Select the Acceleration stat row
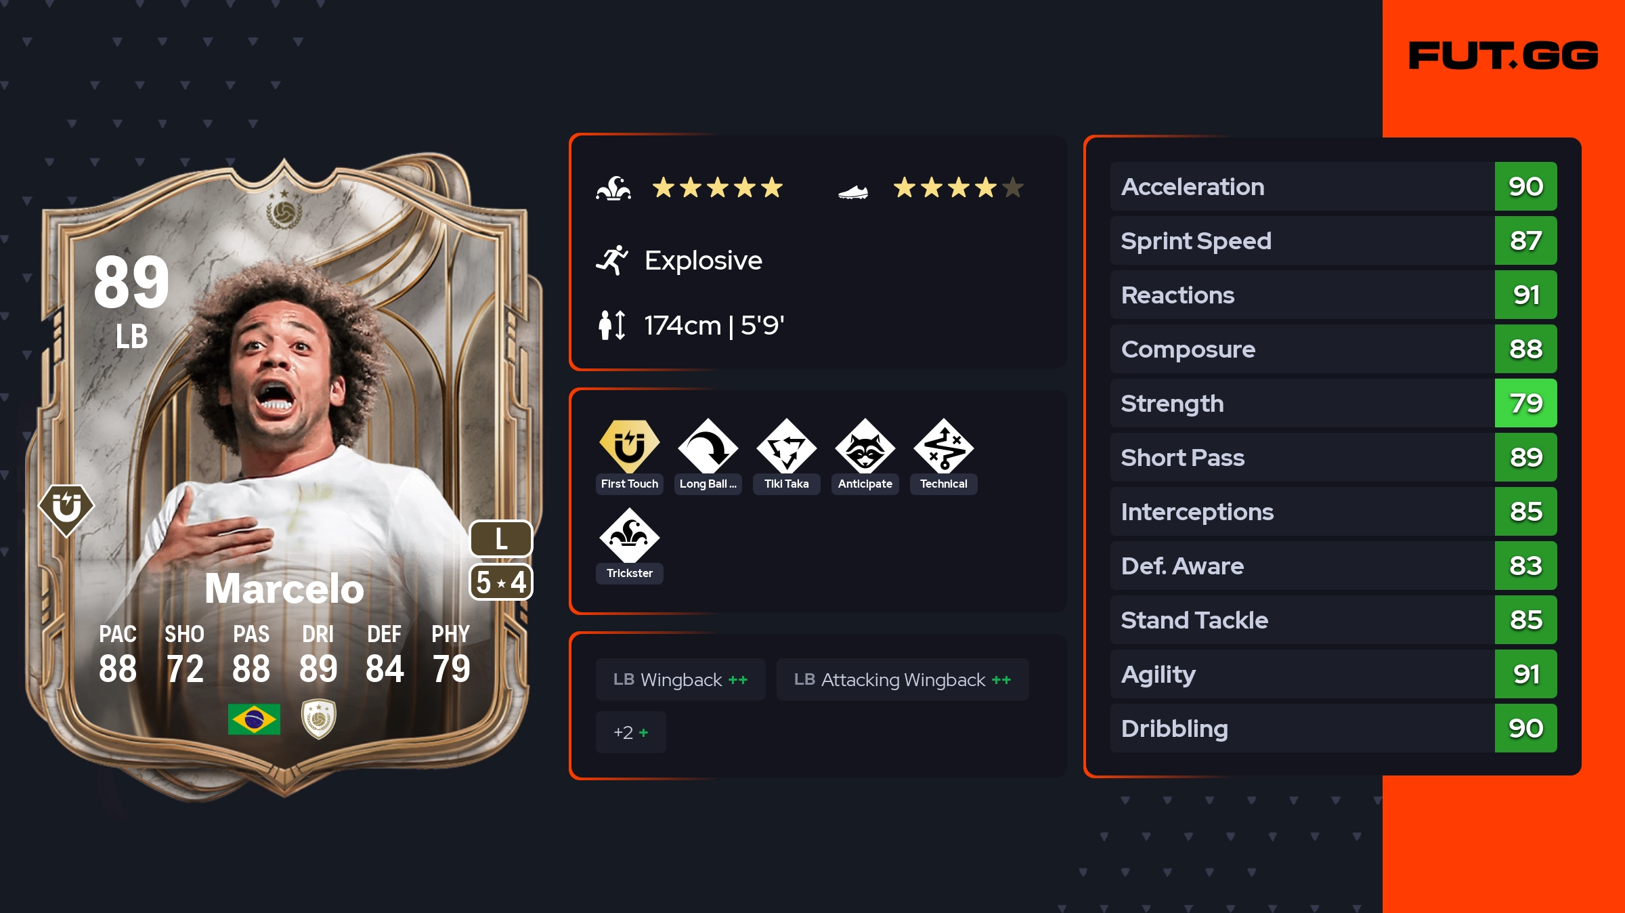 pyautogui.click(x=1333, y=186)
